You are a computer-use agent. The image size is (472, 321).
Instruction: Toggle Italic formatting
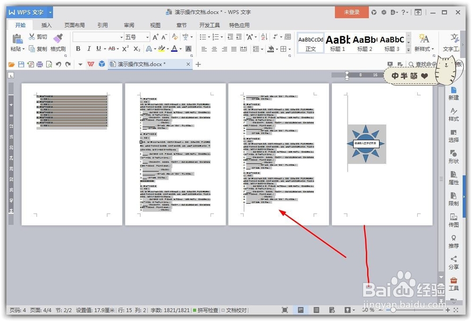coord(89,49)
